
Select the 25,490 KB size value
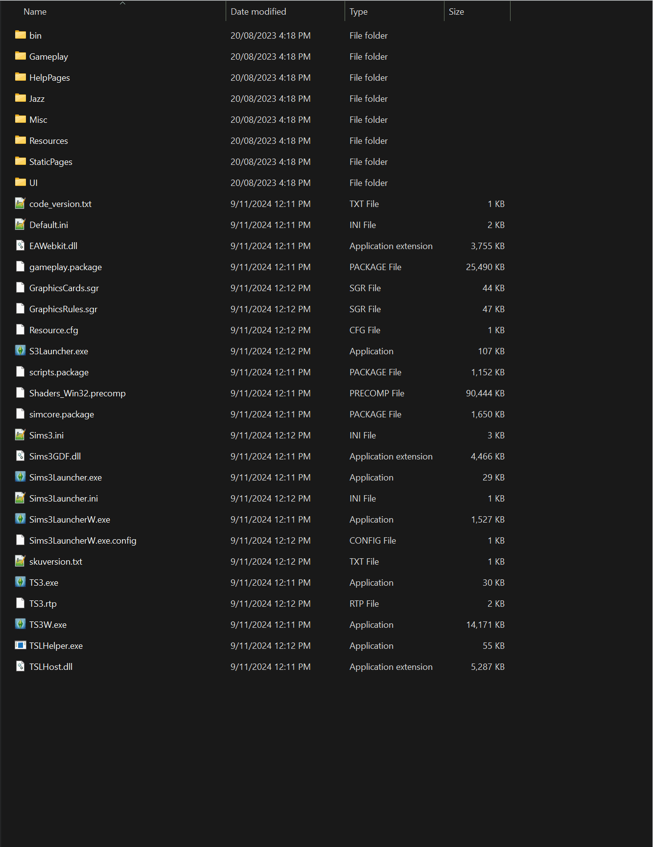click(x=485, y=267)
